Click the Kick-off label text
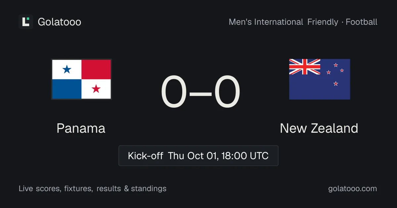 (x=146, y=156)
